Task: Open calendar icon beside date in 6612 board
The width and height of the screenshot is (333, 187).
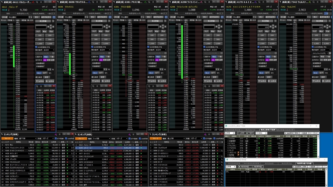Action: (53, 53)
